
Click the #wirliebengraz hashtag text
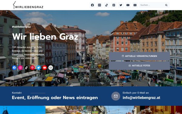(x=21, y=27)
